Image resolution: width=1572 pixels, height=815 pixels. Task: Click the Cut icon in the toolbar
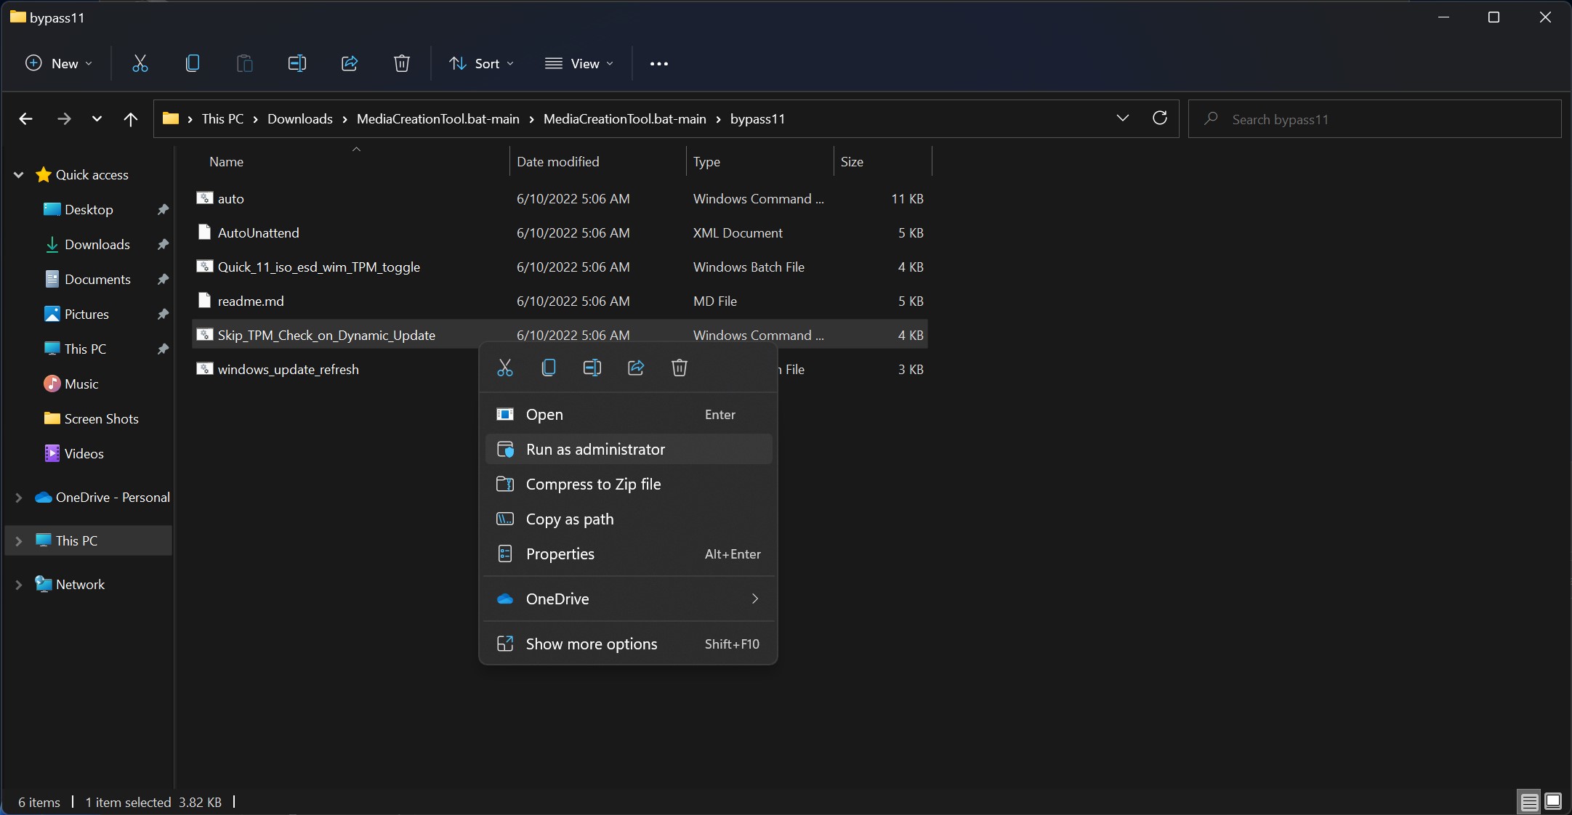pyautogui.click(x=140, y=63)
